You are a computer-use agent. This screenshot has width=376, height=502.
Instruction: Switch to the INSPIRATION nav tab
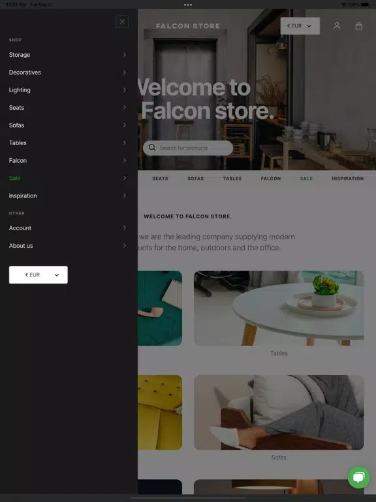(348, 178)
